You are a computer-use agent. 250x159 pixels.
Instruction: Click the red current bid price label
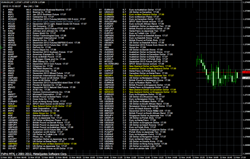(x=246, y=72)
